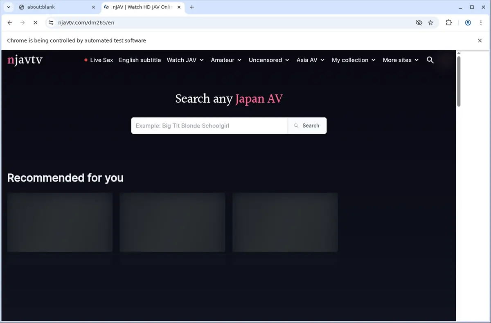Expand the Watch JAV menu
Viewport: 491px width, 323px height.
(185, 60)
